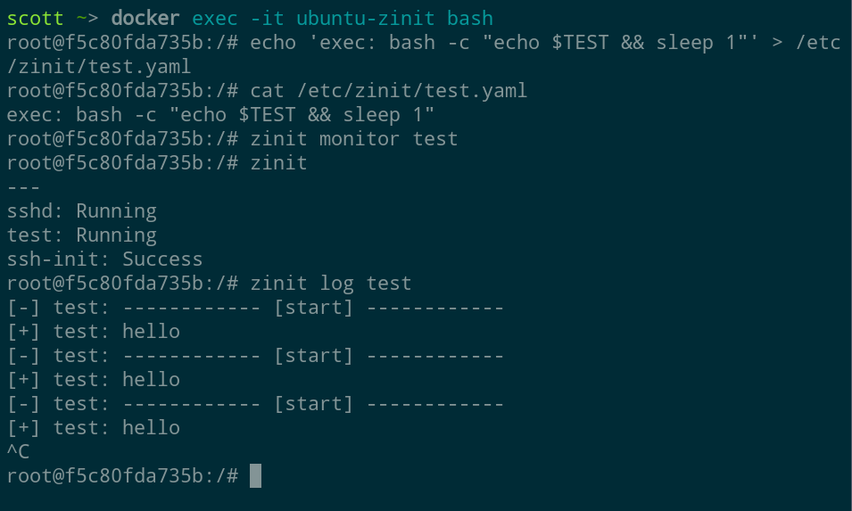Click the "test: Running" status line

81,235
